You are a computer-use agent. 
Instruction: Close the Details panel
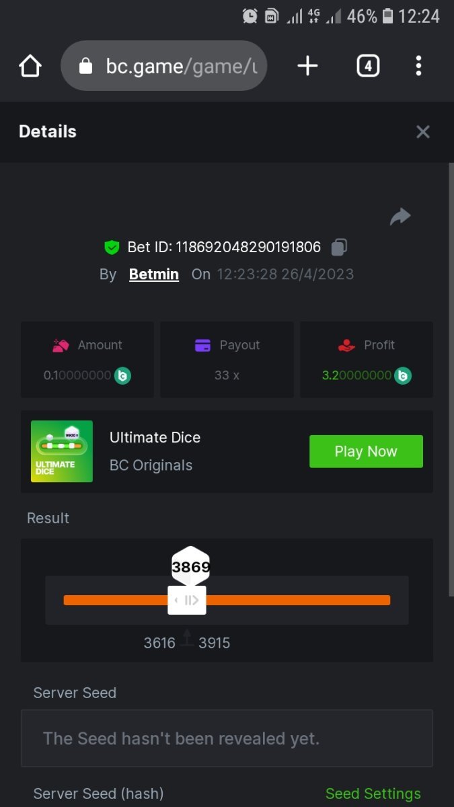point(423,132)
